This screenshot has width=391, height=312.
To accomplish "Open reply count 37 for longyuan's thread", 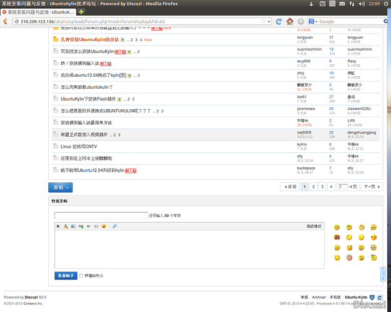I will coord(331,37).
